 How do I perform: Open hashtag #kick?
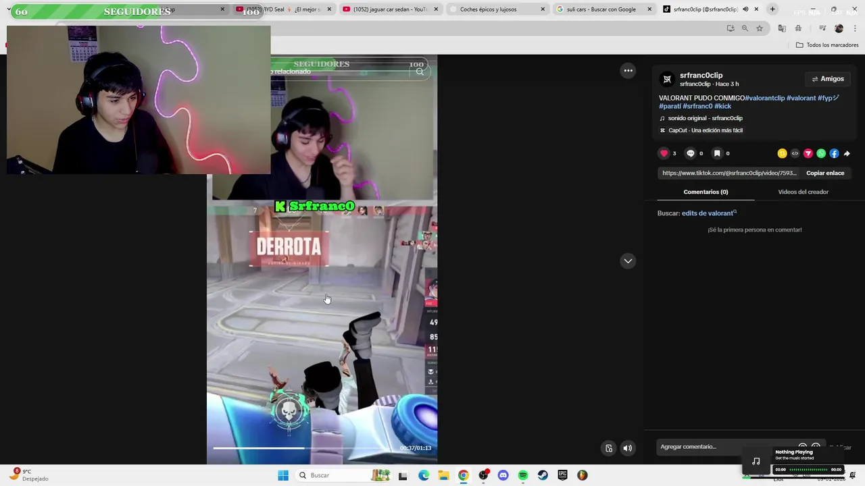pos(722,106)
